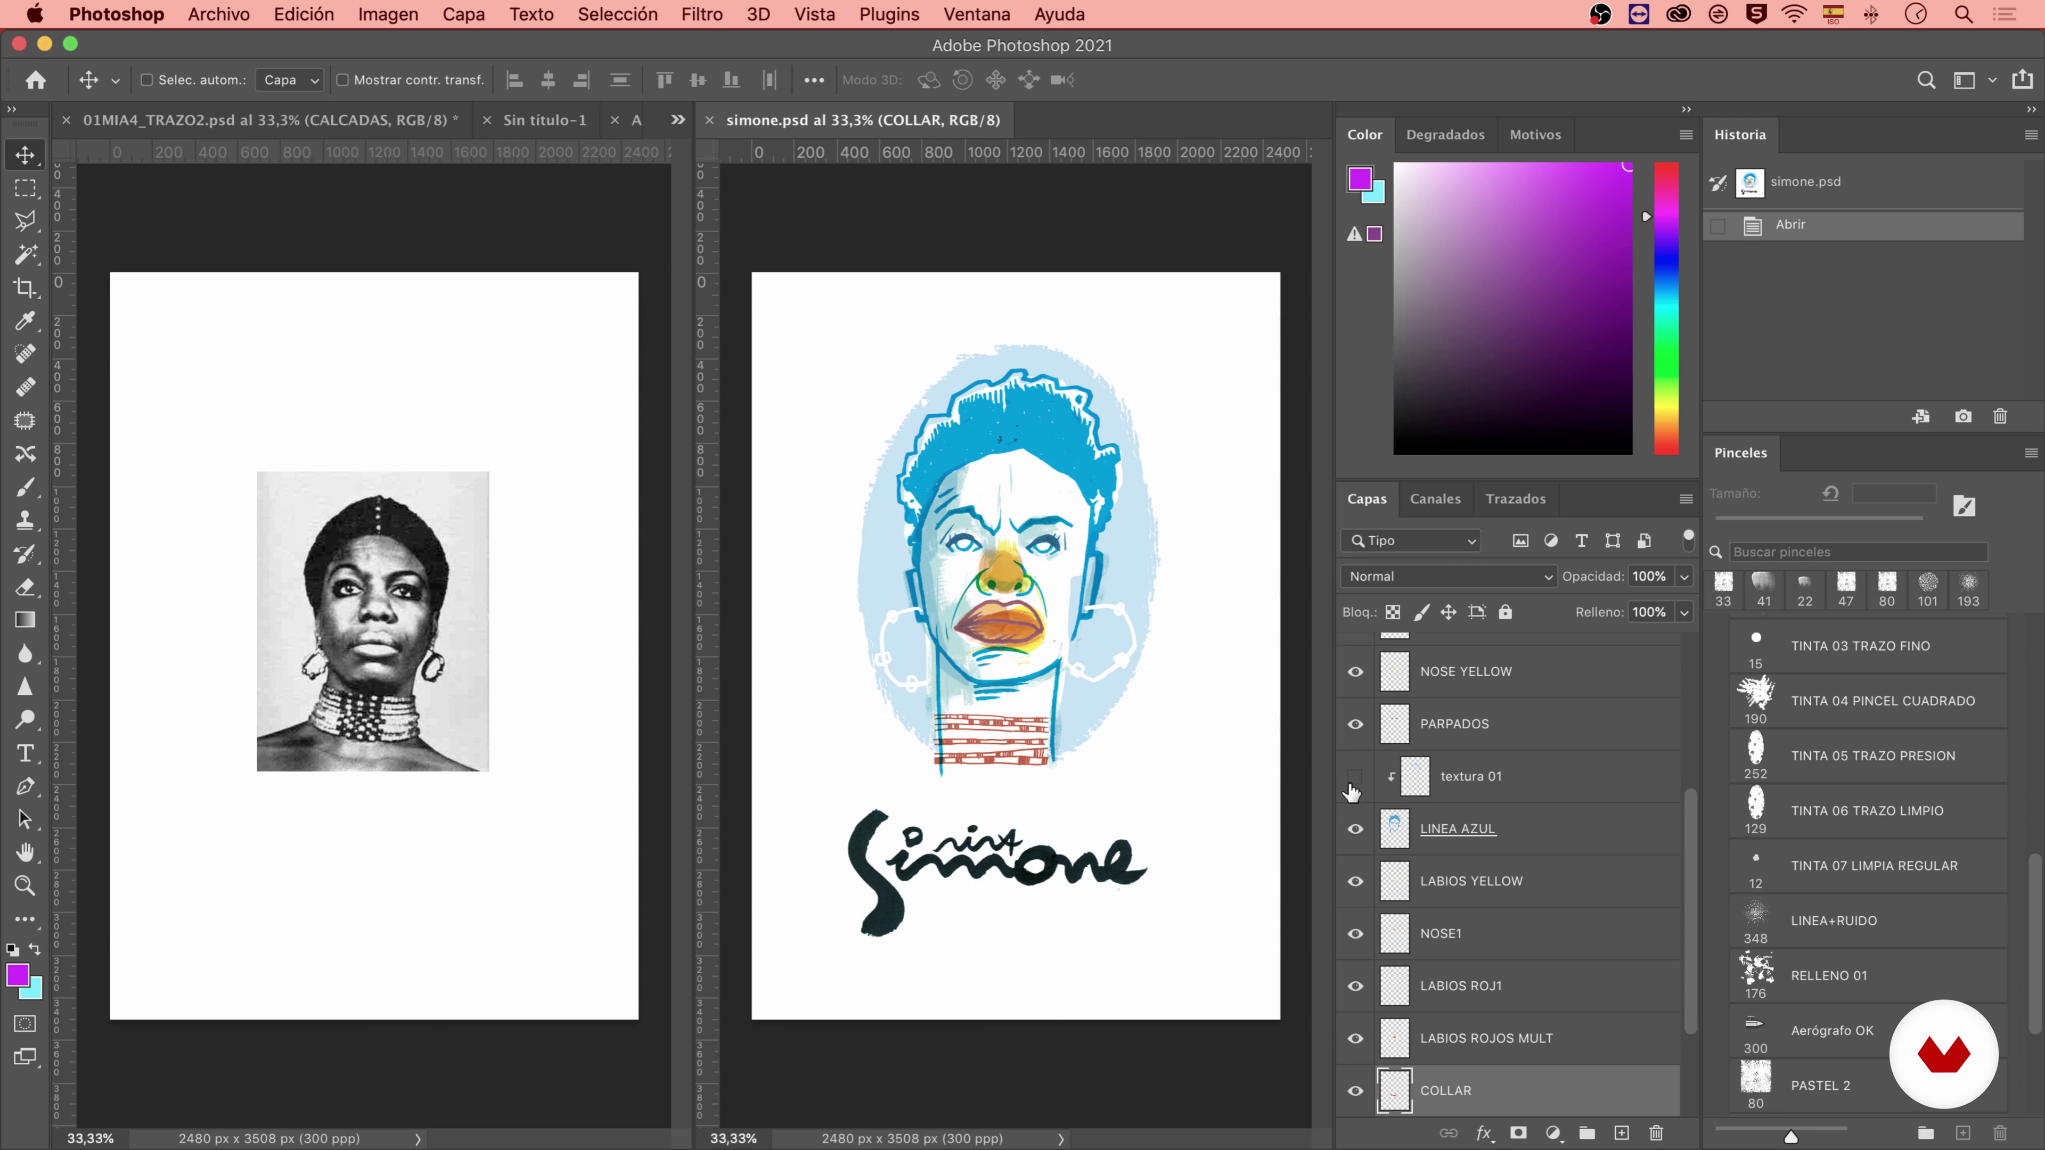
Task: Open the Tipo layer filter dropdown
Action: (1411, 540)
